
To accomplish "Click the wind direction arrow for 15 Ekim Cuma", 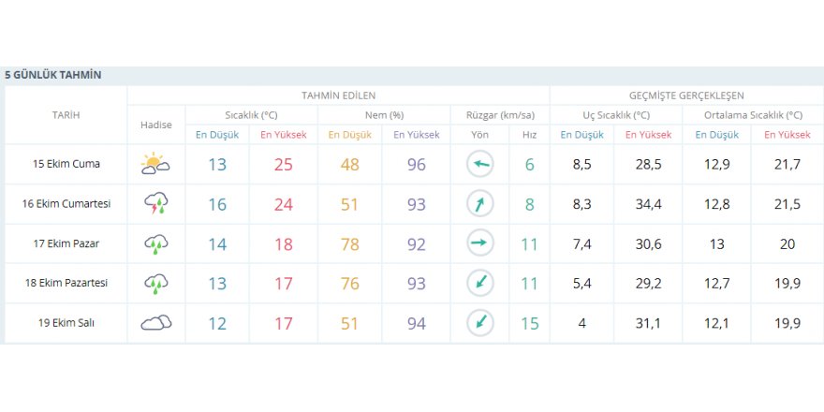I will coord(479,165).
